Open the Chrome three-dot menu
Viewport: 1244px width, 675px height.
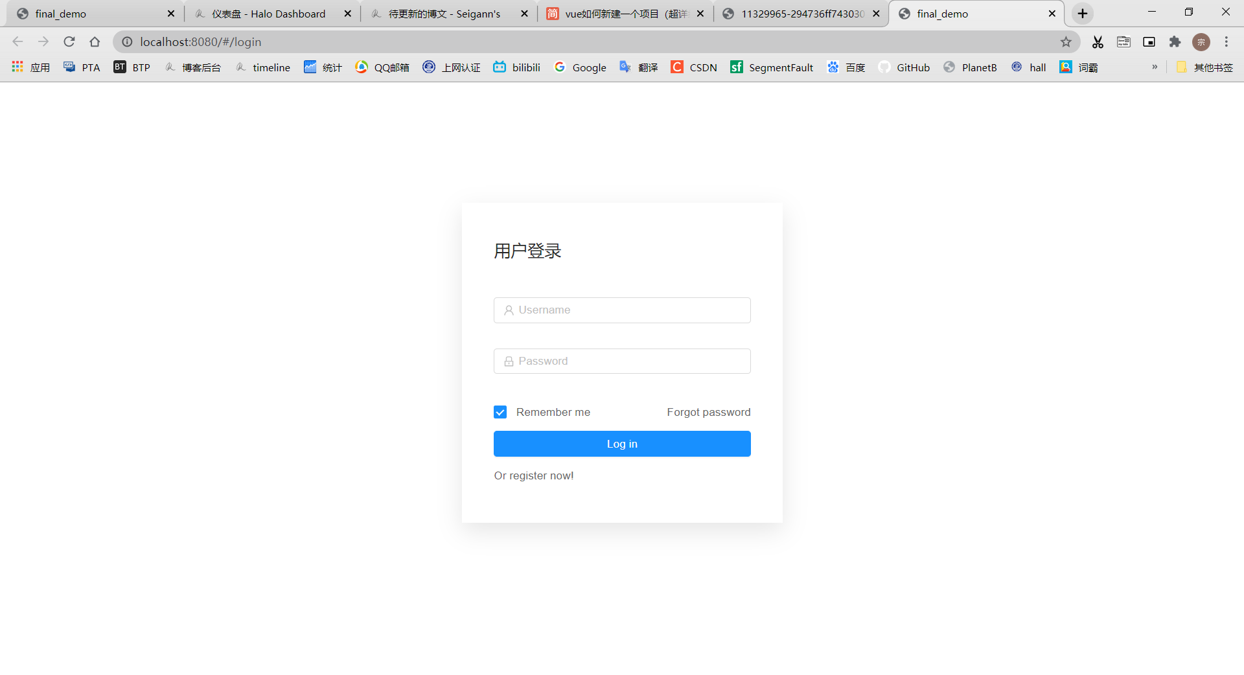(x=1227, y=42)
